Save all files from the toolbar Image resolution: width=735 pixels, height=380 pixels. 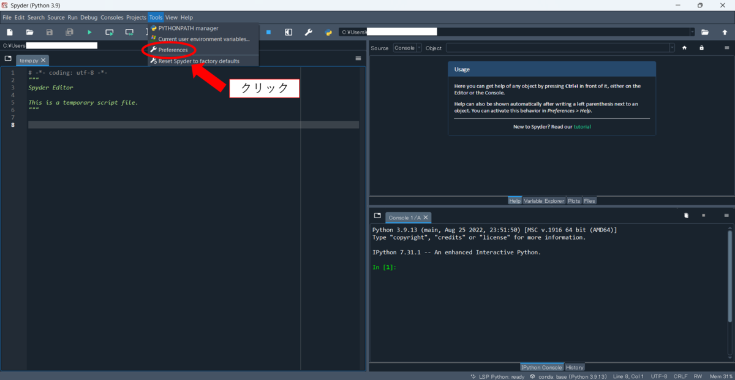click(x=69, y=32)
